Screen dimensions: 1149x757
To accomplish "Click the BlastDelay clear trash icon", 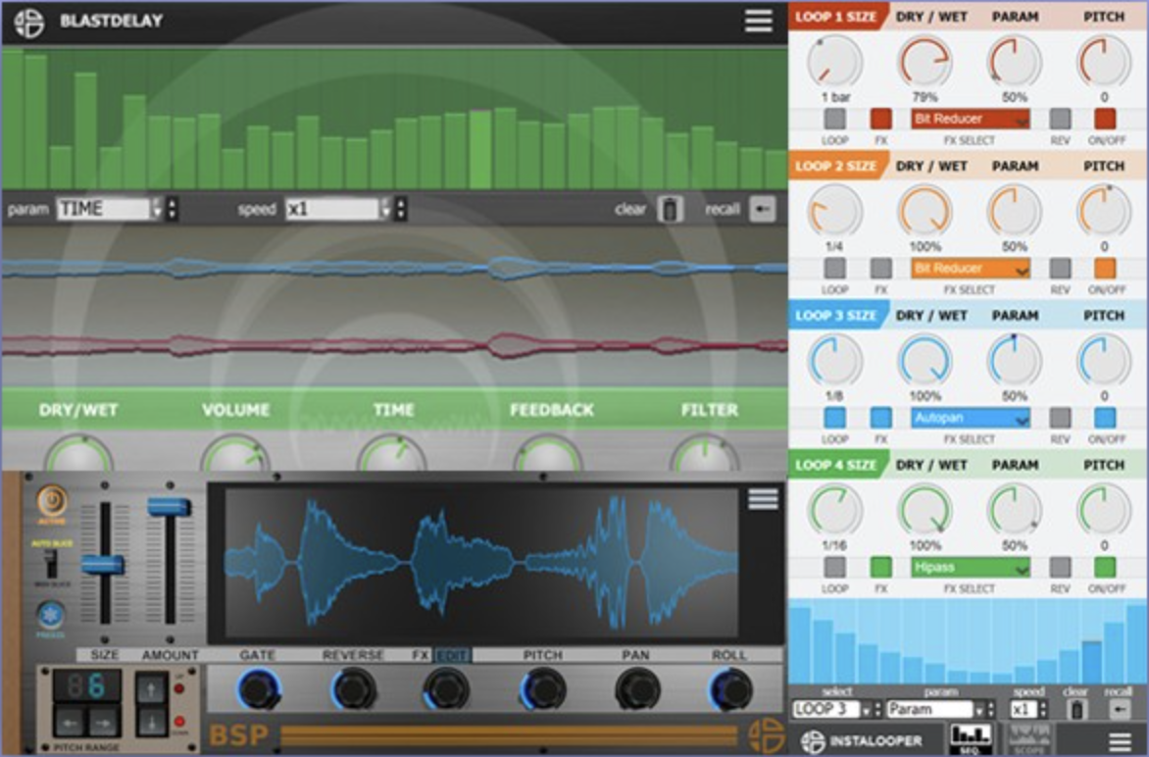I will [x=670, y=210].
